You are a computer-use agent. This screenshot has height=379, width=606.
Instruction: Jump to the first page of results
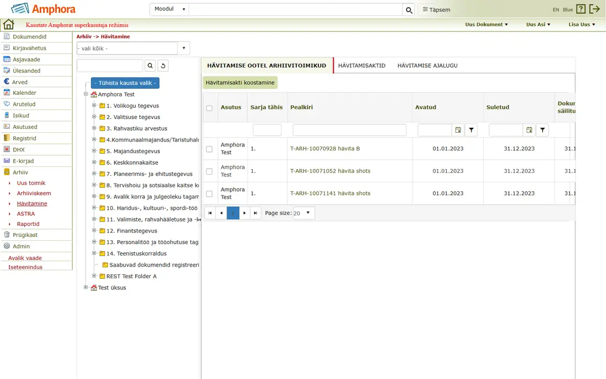click(x=210, y=213)
